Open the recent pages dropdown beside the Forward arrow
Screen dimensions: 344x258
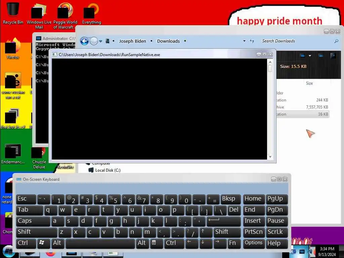(x=100, y=41)
